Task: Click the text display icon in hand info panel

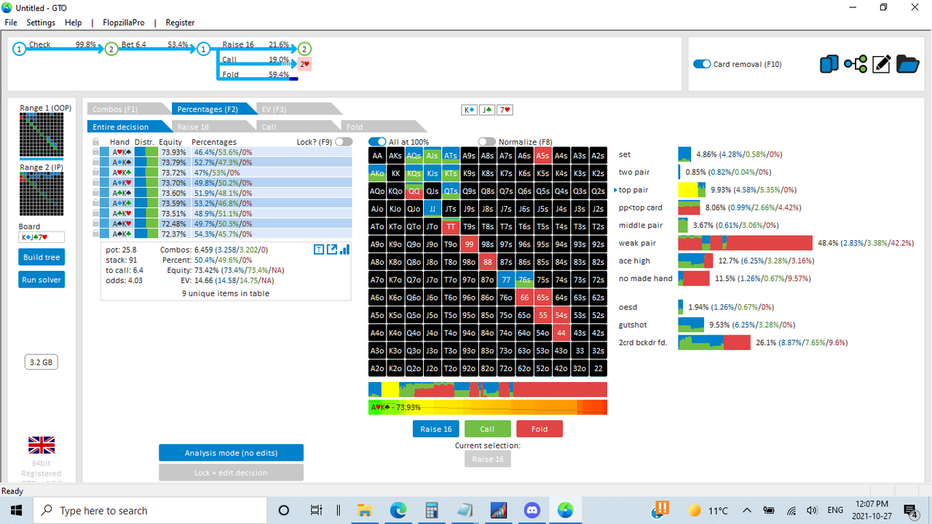Action: (x=319, y=249)
